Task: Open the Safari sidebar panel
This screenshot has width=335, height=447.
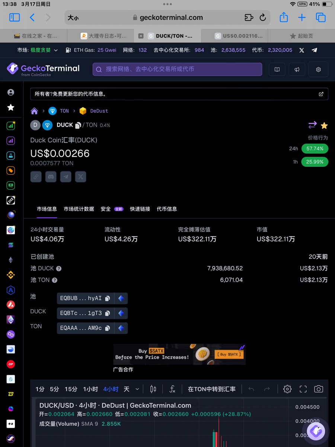Action: pyautogui.click(x=15, y=18)
